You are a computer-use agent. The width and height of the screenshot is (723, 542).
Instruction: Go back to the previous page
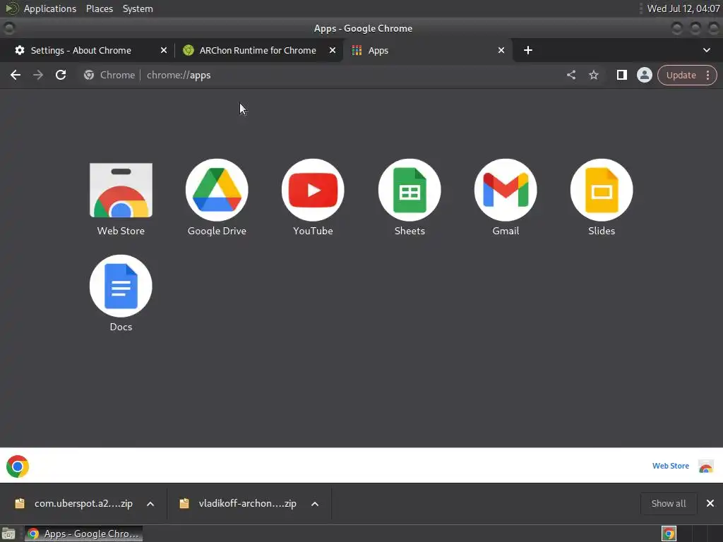pyautogui.click(x=16, y=75)
